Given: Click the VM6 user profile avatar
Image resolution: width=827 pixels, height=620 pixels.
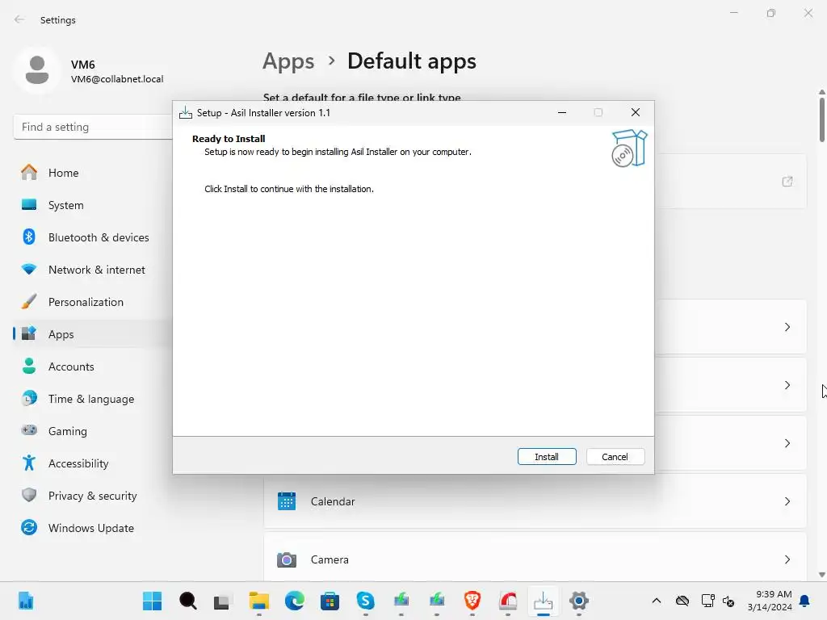Looking at the screenshot, I should coord(37,71).
